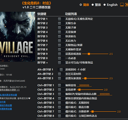Toggle 游戏时间 -1 小时 switch
This screenshot has width=128, height=120.
pos(61,70)
